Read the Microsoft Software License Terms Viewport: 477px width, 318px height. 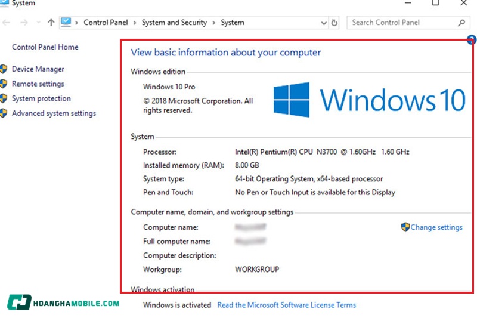(286, 305)
